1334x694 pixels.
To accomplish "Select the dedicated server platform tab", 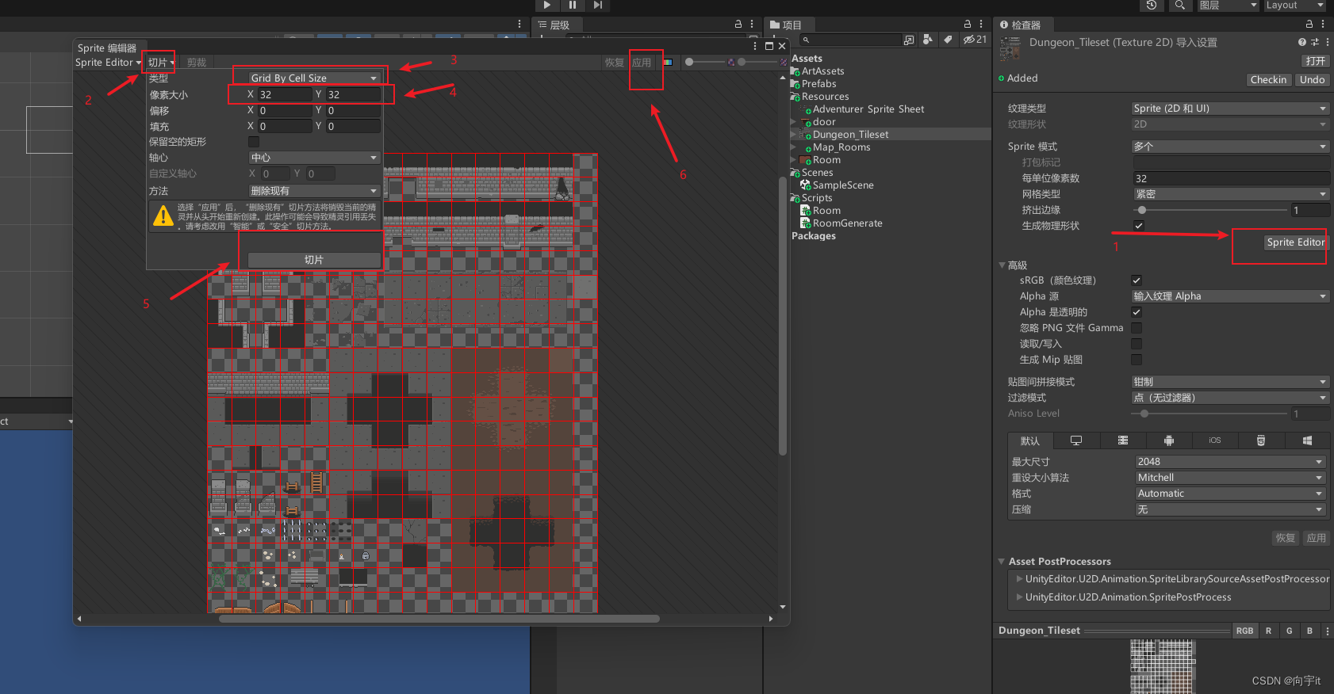I will 1122,440.
